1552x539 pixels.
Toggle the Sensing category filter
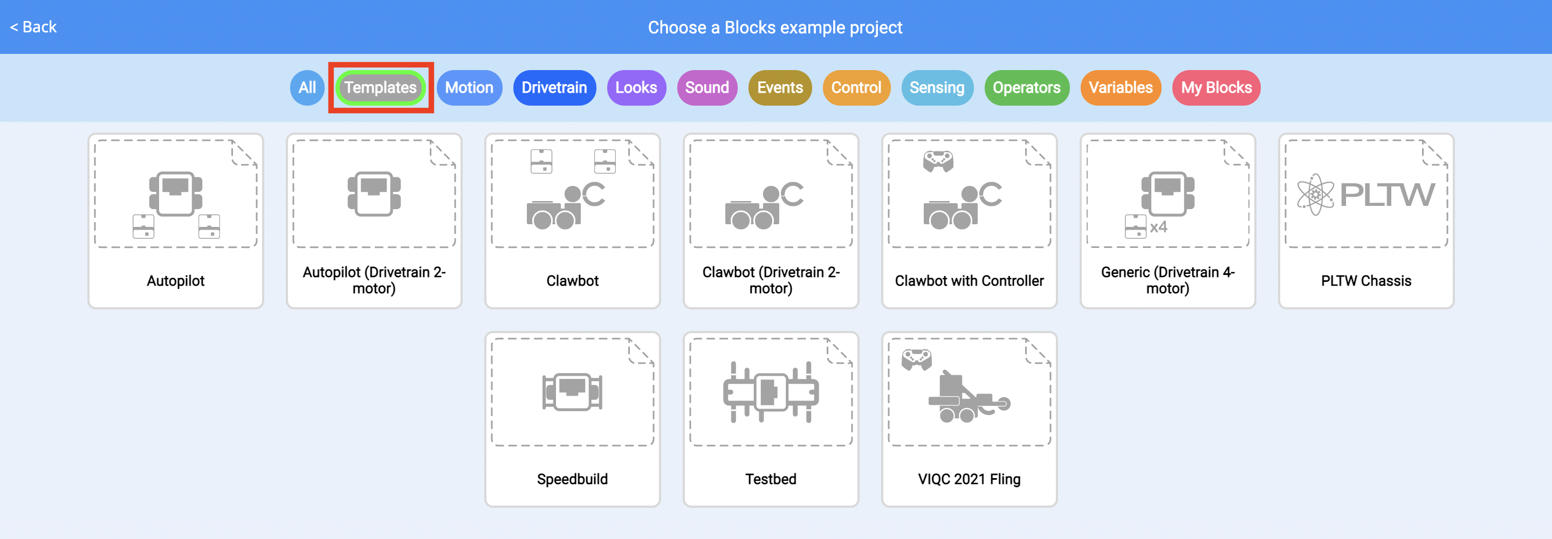click(937, 87)
